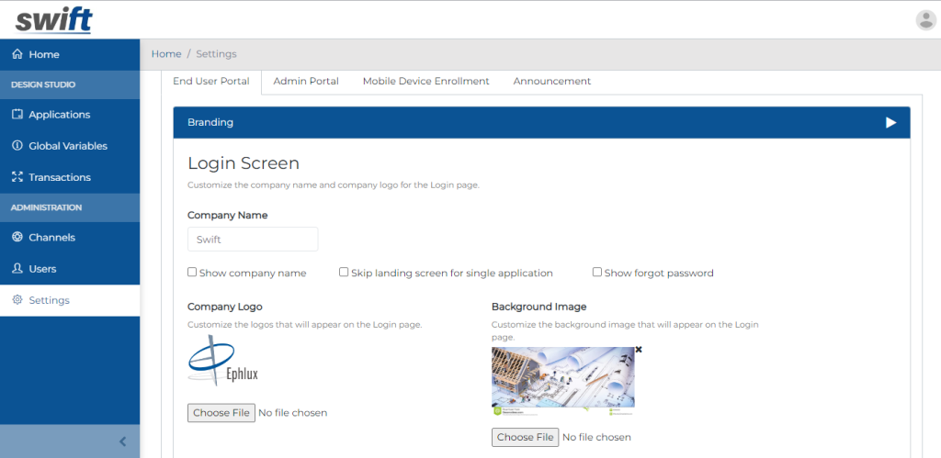941x458 pixels.
Task: Enable the Show company name checkbox
Action: tap(192, 273)
